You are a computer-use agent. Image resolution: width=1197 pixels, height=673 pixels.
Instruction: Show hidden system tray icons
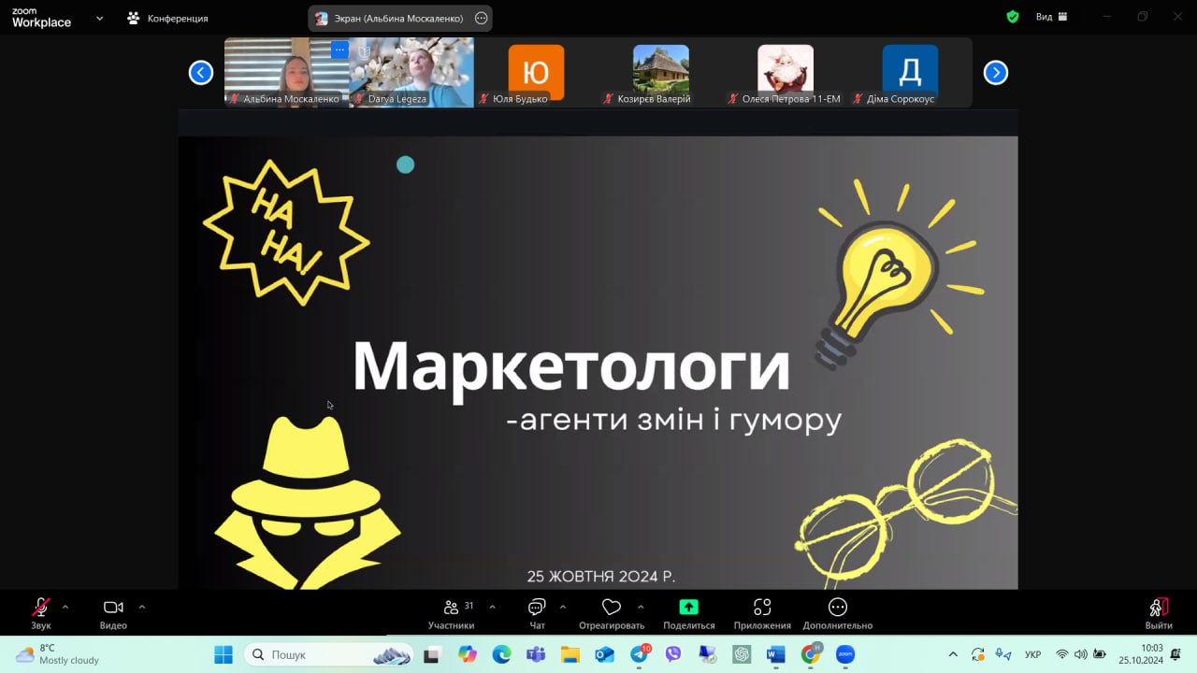pos(953,654)
